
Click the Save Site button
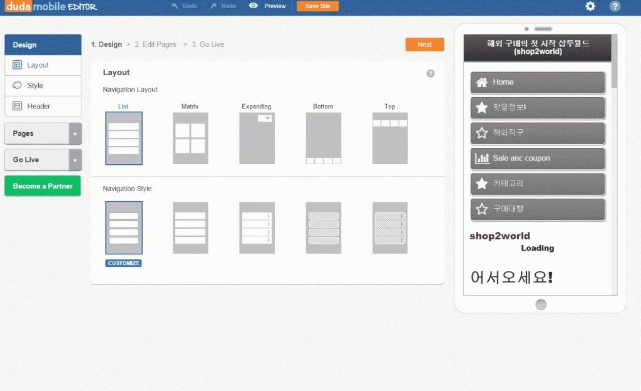tap(317, 6)
